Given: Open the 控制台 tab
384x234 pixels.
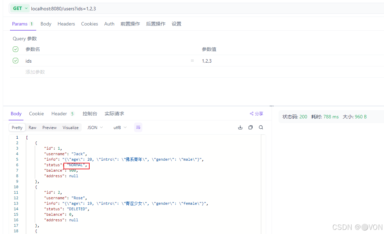Looking at the screenshot, I should (x=90, y=114).
